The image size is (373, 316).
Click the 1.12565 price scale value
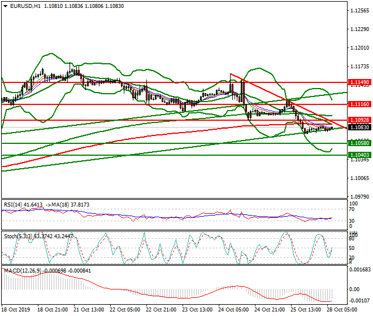pyautogui.click(x=360, y=11)
